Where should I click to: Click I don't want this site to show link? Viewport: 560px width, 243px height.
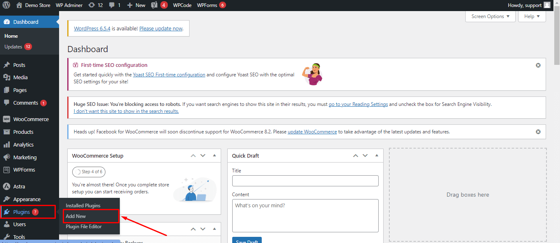[x=126, y=111]
